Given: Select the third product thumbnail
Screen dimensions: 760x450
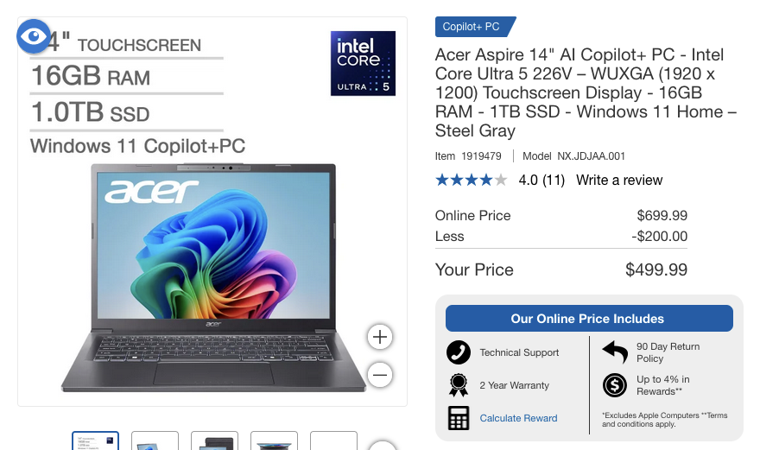Looking at the screenshot, I should (x=215, y=440).
